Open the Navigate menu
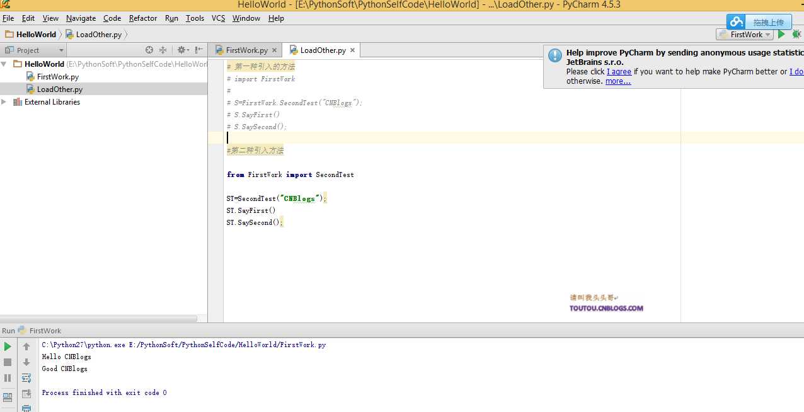The width and height of the screenshot is (804, 412). pos(81,18)
